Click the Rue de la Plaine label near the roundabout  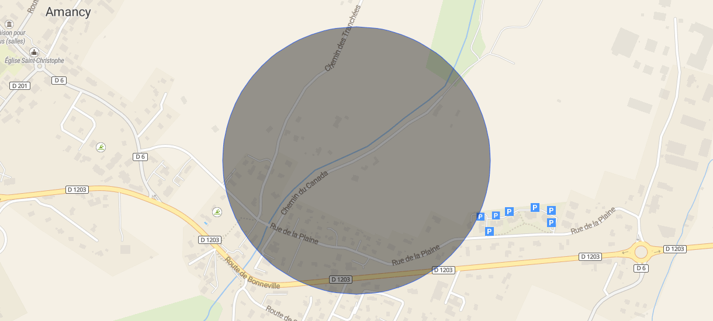(x=594, y=221)
